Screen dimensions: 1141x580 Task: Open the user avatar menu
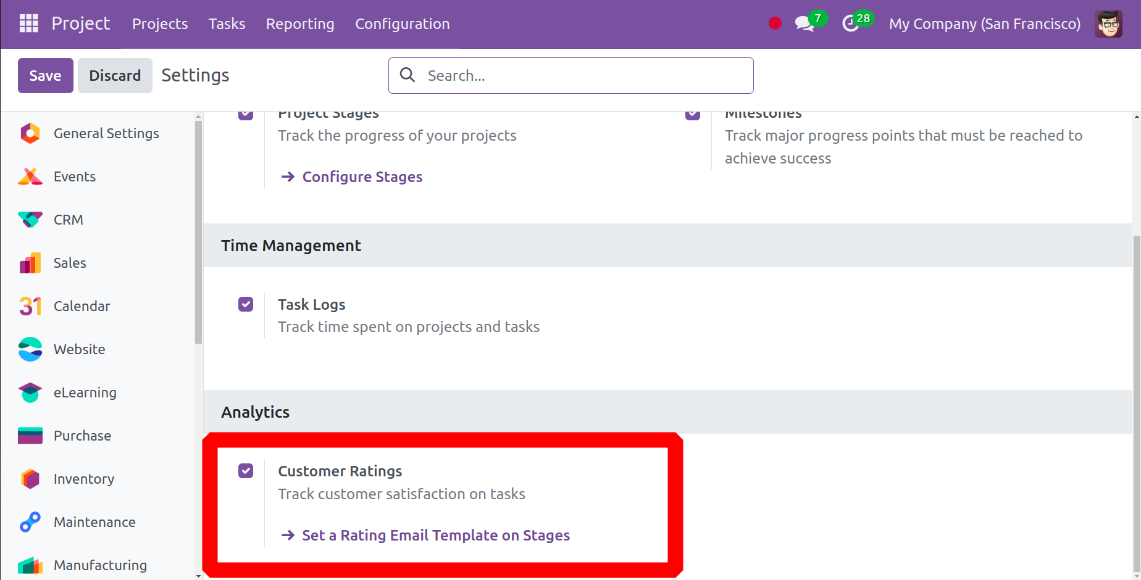click(1108, 23)
